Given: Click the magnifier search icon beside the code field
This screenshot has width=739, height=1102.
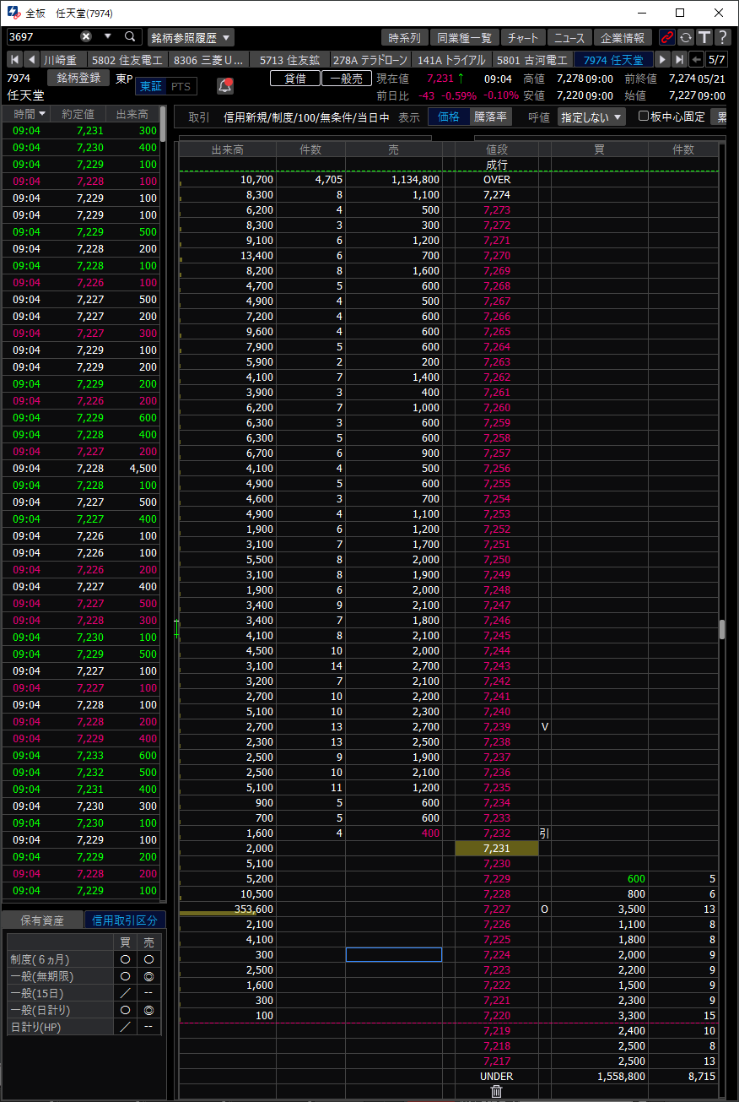Looking at the screenshot, I should (x=130, y=36).
